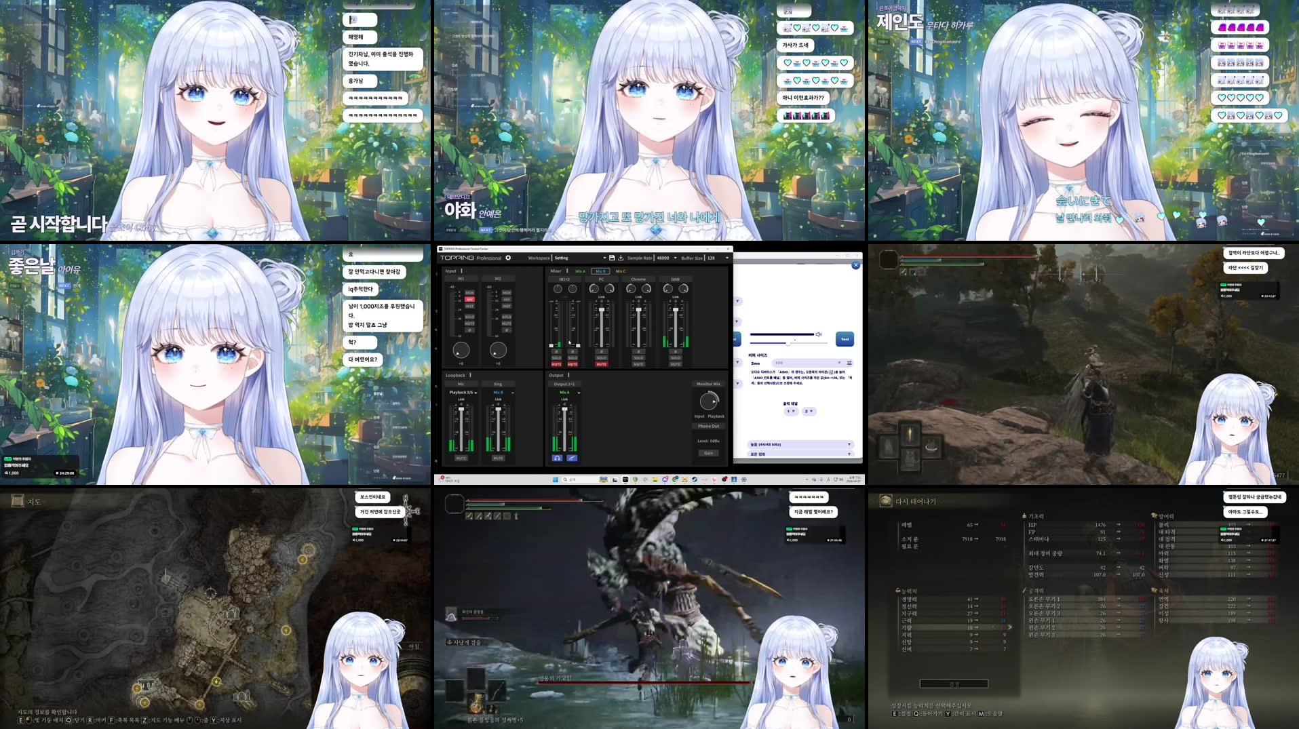The width and height of the screenshot is (1299, 729).
Task: Open Mic loopback Playback 5/6 source dropdown
Action: [x=463, y=393]
